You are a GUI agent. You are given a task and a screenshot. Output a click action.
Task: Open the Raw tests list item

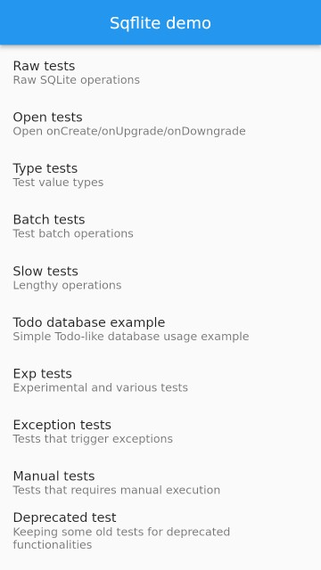tap(160, 72)
